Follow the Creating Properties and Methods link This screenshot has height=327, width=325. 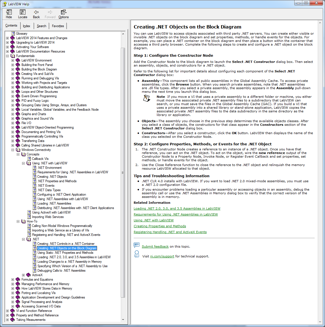coord(160,226)
